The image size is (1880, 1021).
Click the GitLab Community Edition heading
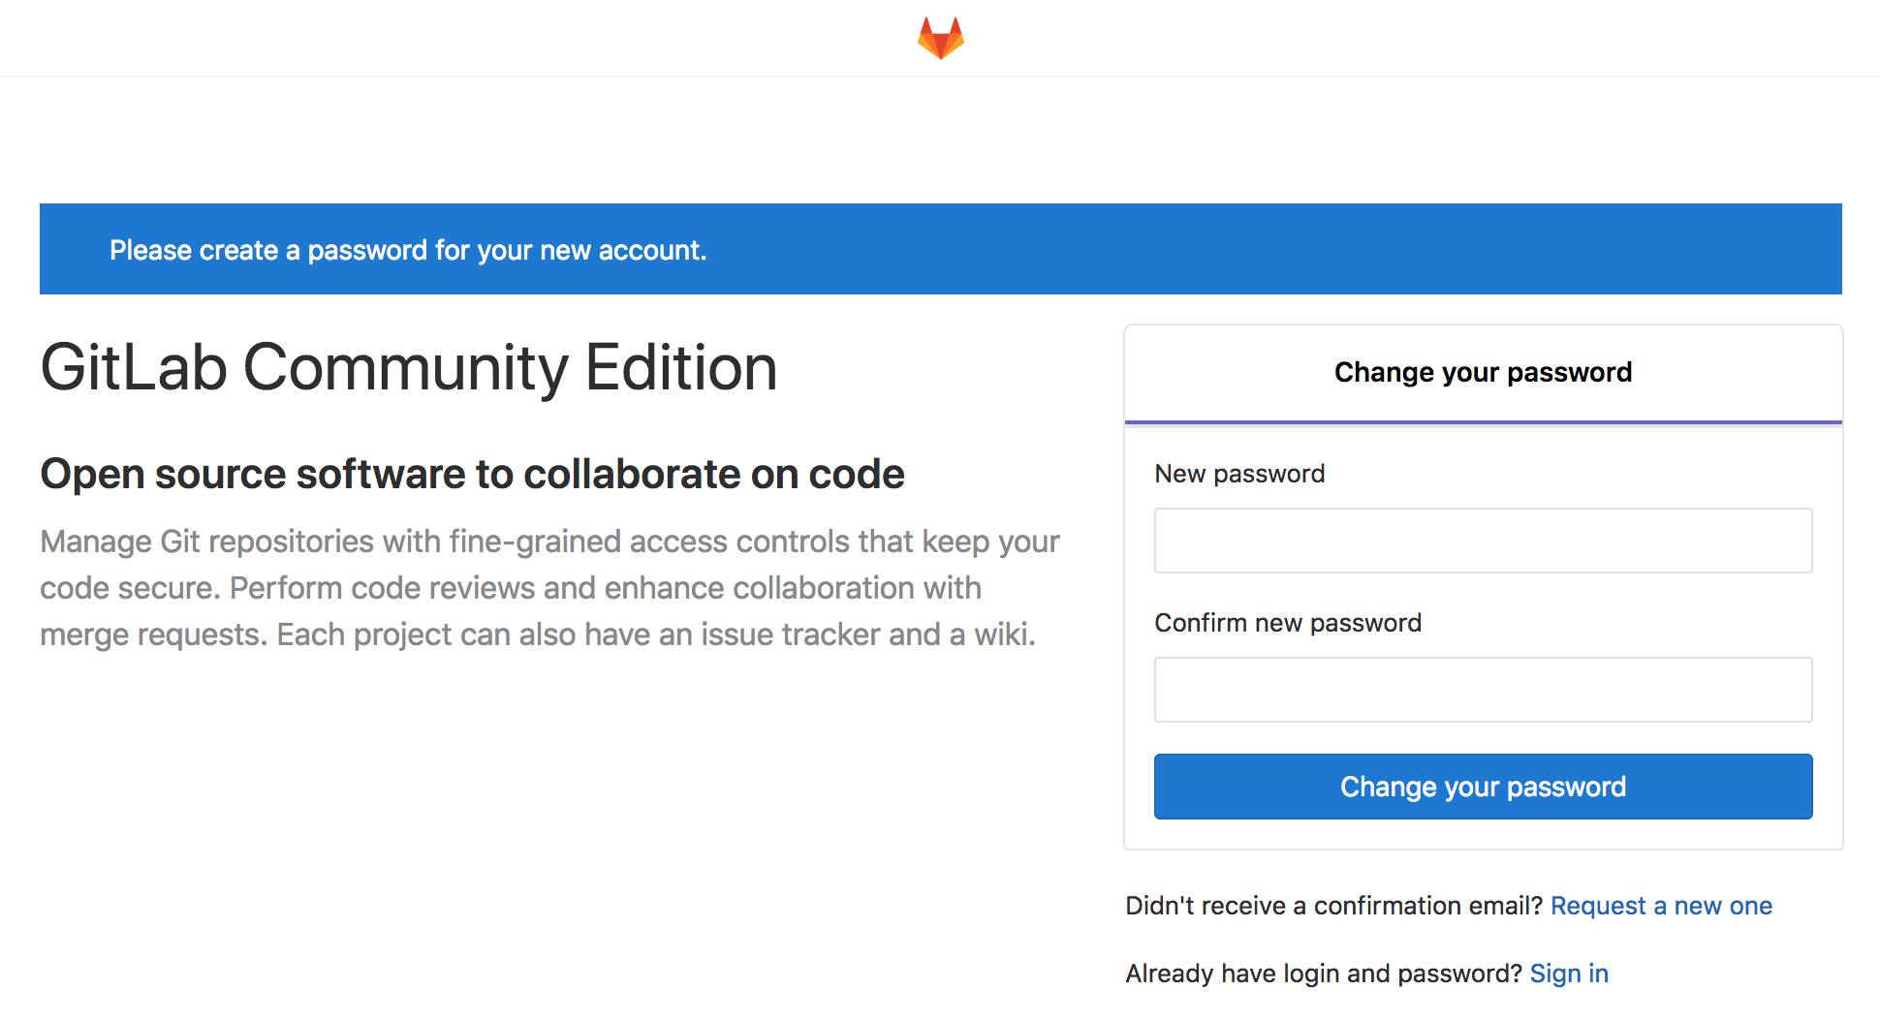[x=407, y=367]
